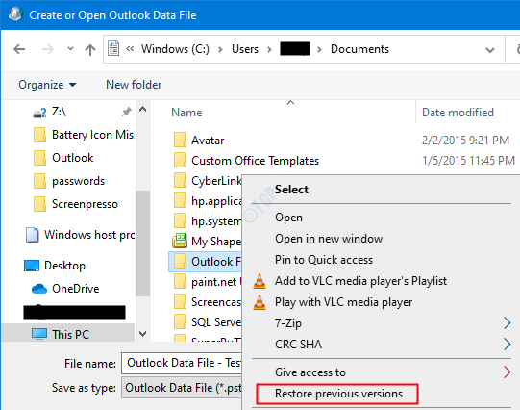Click the File name input field

[x=182, y=363]
